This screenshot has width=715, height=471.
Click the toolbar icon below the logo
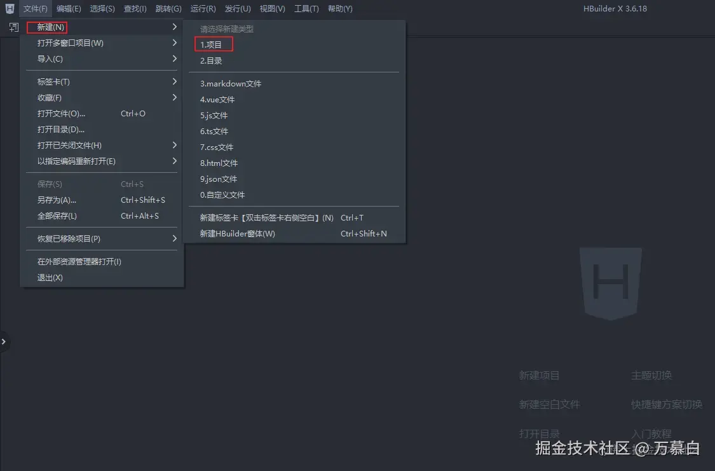click(14, 27)
